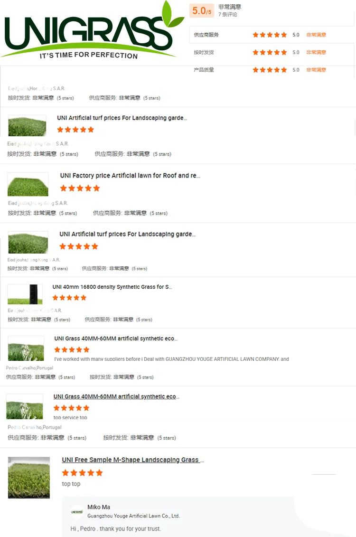Open UNI Factory price Artificial lawn for Roof
This screenshot has width=356, height=537.
130,175
